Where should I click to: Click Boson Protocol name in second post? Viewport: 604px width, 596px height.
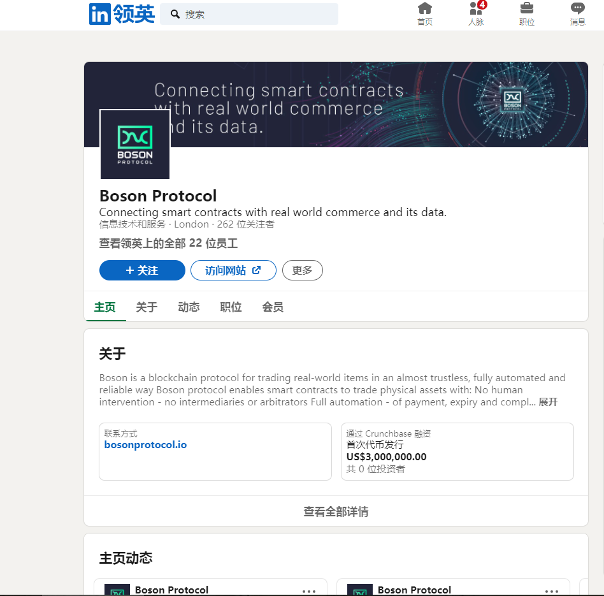tap(414, 590)
